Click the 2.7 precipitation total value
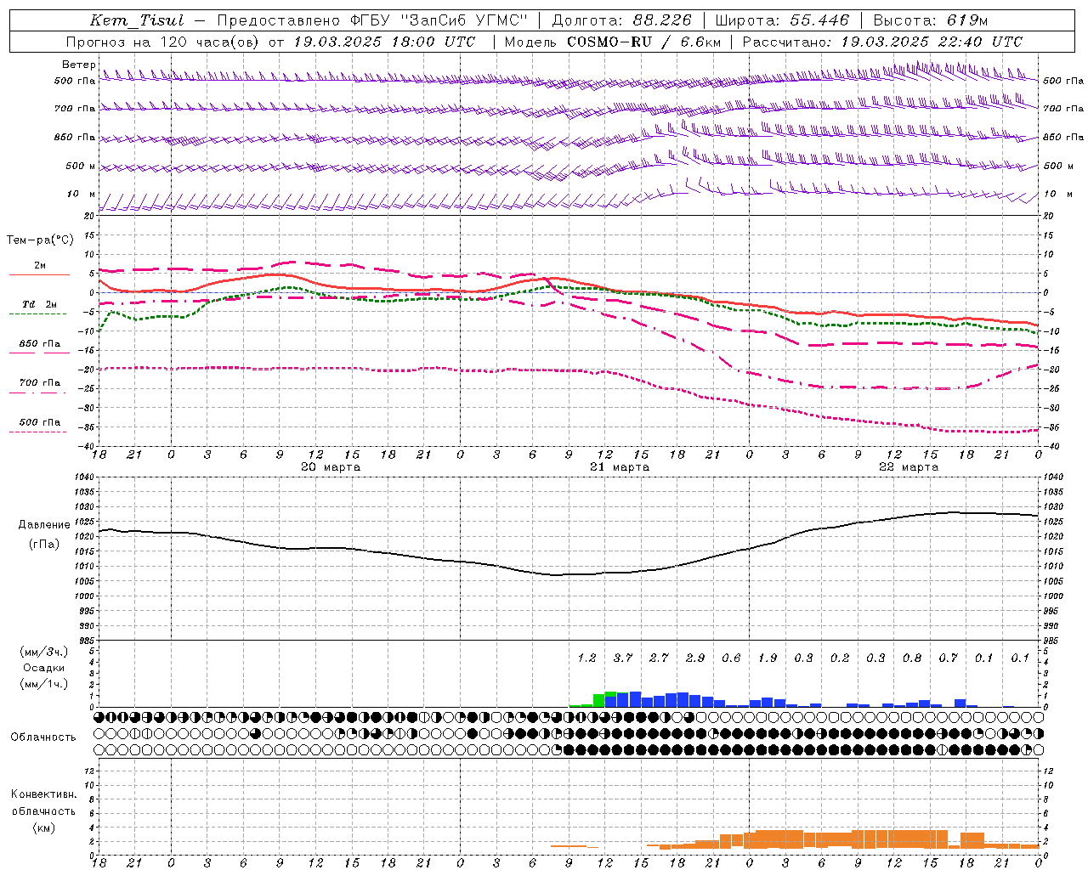1088x870 pixels. [x=659, y=658]
